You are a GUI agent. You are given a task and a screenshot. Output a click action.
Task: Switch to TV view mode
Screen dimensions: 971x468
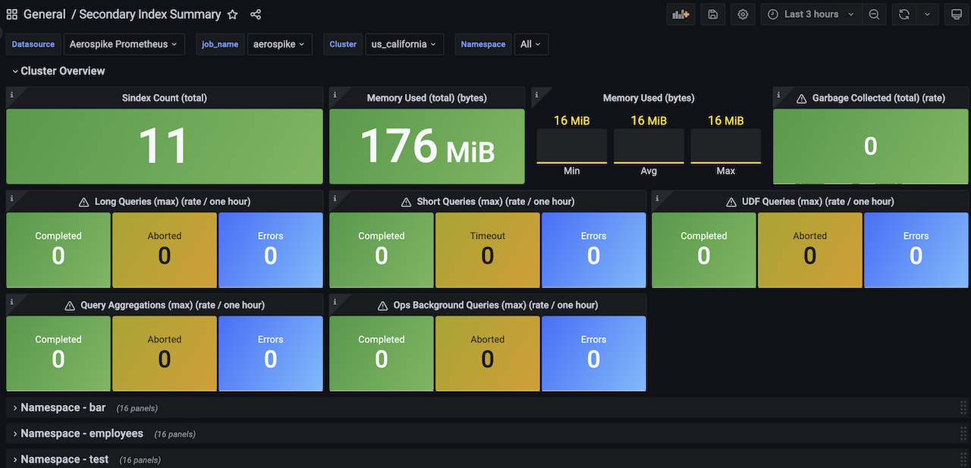tap(957, 14)
